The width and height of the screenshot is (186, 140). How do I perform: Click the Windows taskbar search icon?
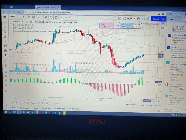click(x=10, y=112)
